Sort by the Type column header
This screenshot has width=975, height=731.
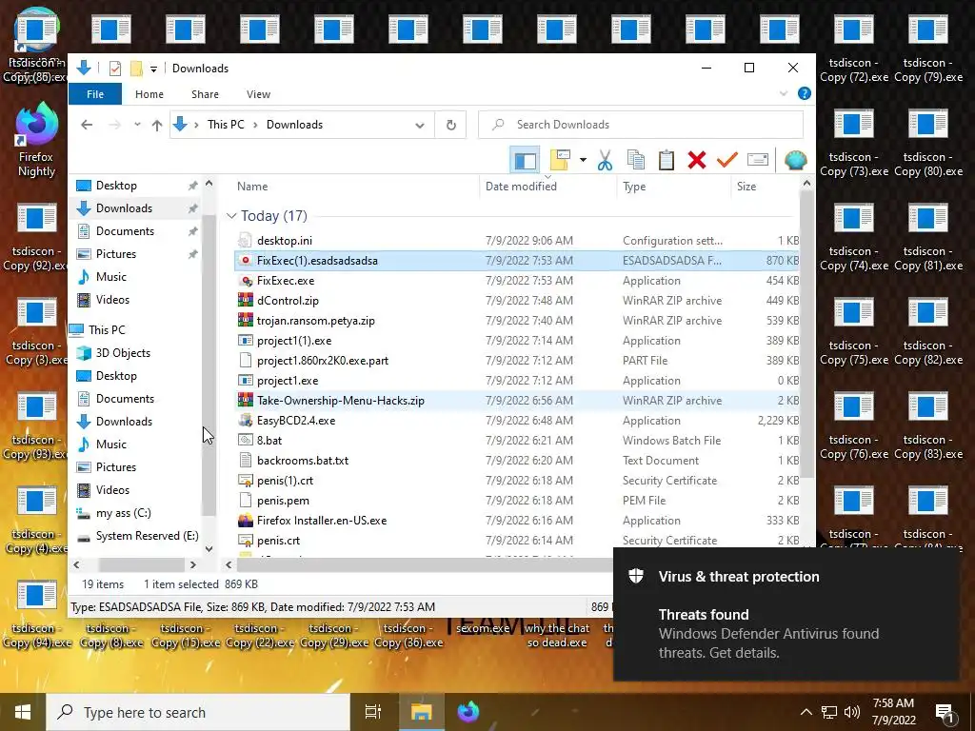tap(633, 186)
